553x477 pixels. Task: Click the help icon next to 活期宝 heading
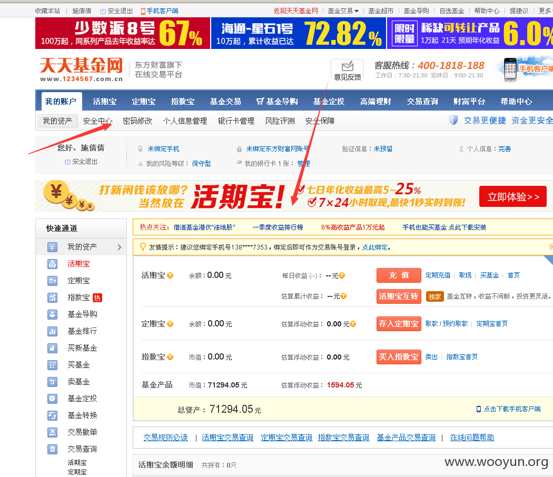(170, 275)
